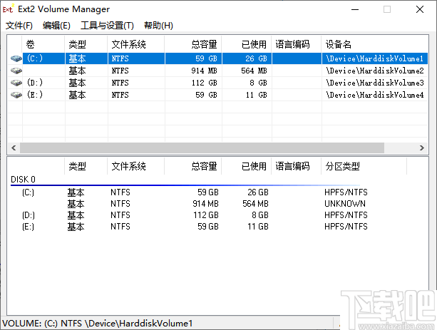437x330 pixels.
Task: Click HPFS/NTFS type in the (C:) partition row
Action: (x=346, y=192)
